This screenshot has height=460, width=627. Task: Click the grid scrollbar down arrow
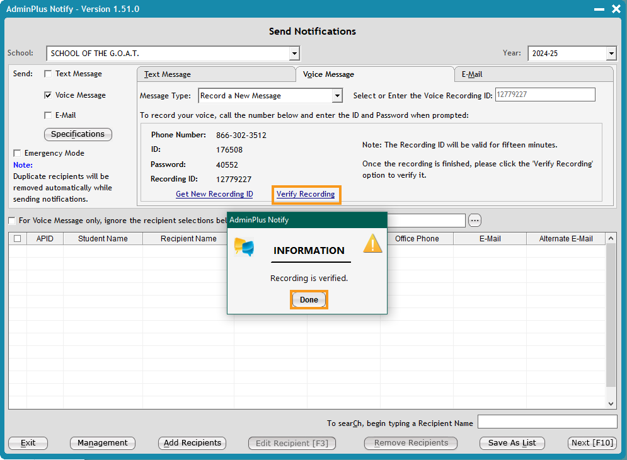pyautogui.click(x=611, y=403)
